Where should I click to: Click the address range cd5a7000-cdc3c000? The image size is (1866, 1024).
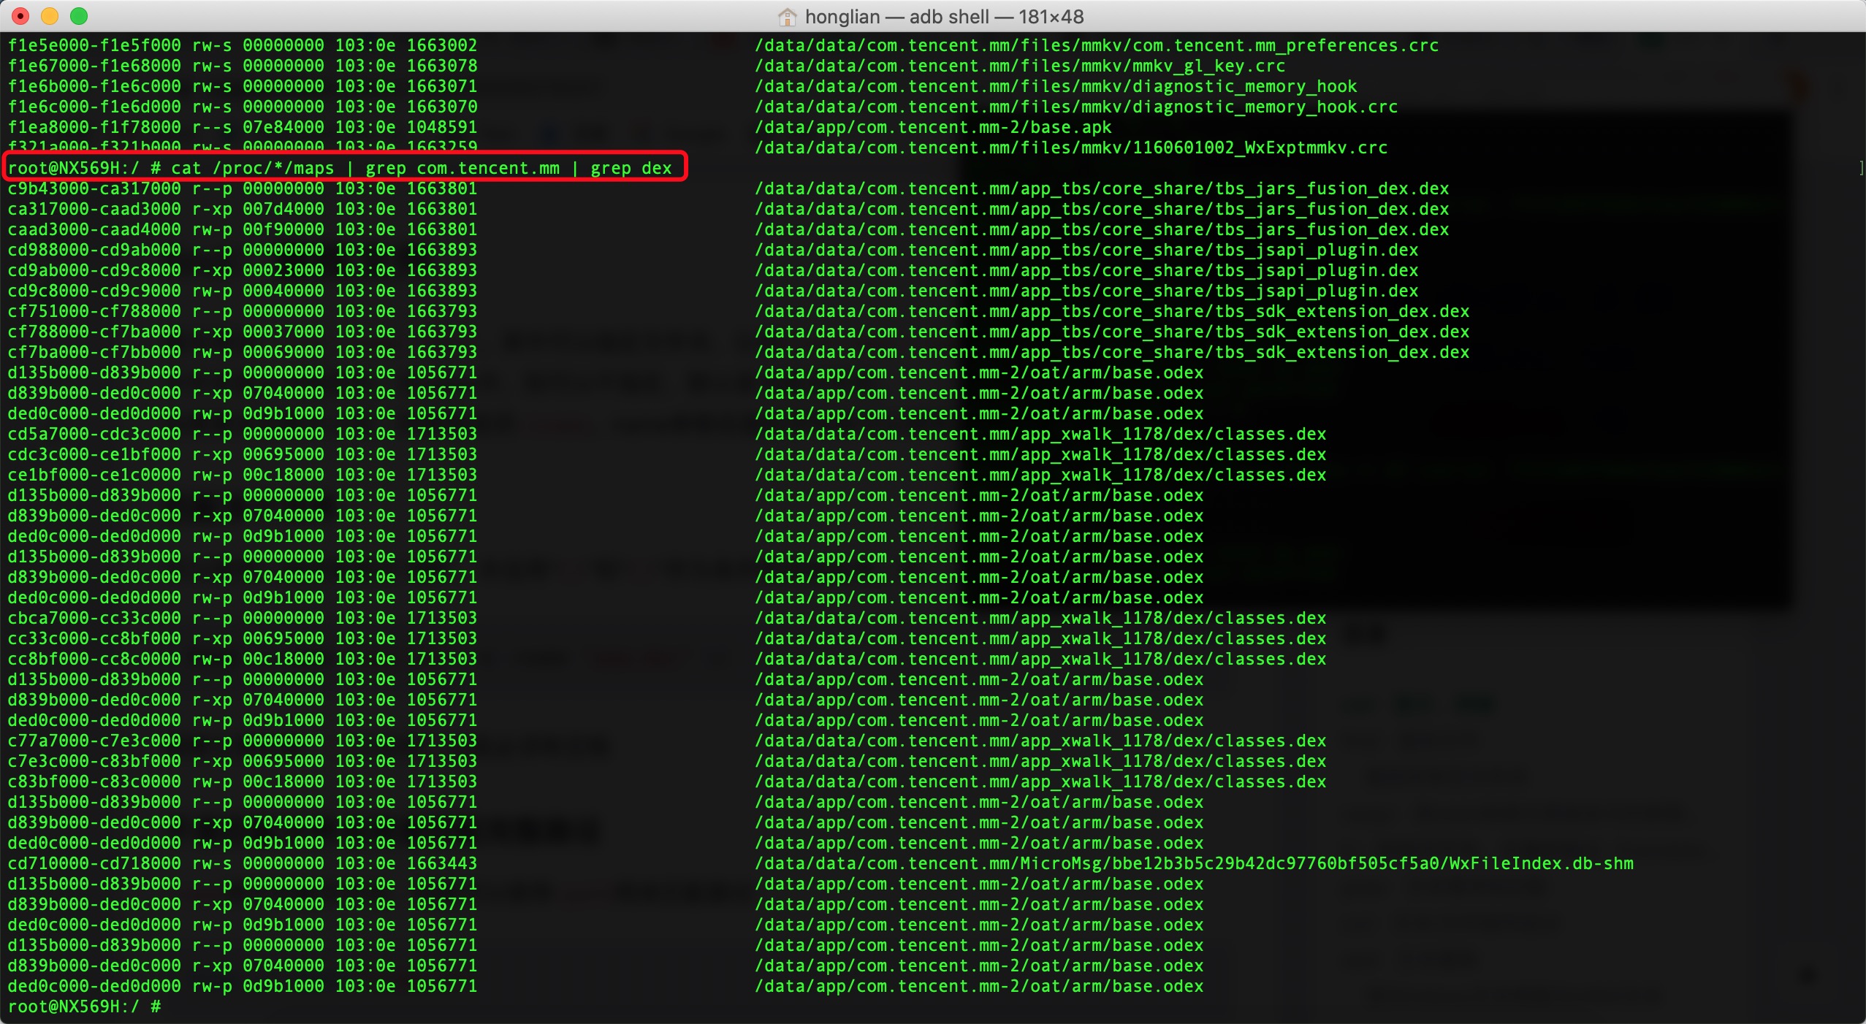pos(94,434)
